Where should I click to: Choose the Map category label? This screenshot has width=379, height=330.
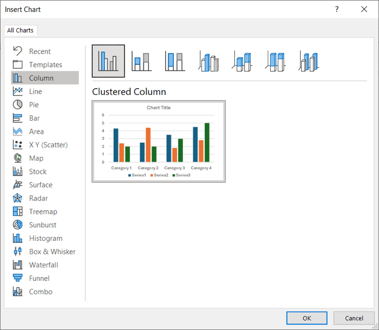[x=36, y=158]
